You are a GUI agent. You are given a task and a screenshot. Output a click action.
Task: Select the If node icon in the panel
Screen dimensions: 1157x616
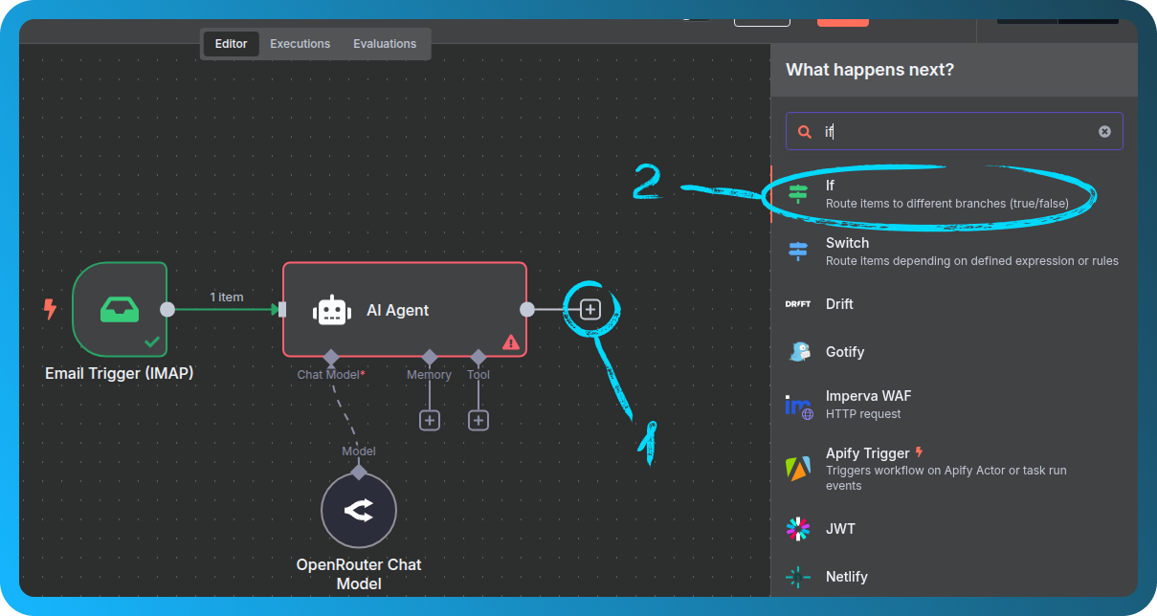tap(798, 193)
